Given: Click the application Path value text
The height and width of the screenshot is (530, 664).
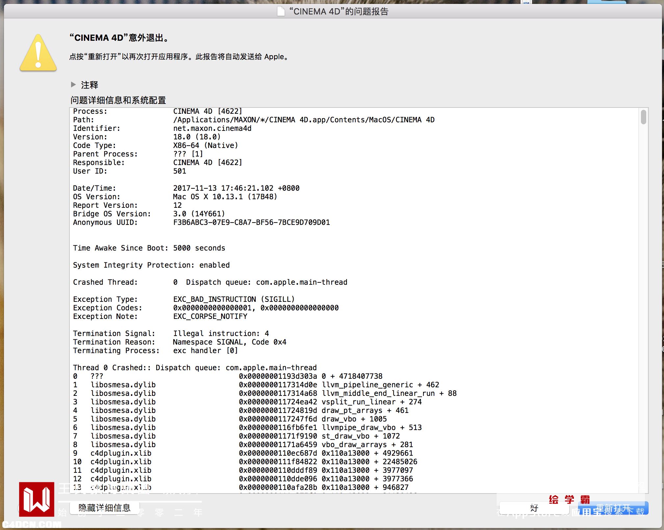Looking at the screenshot, I should [303, 120].
